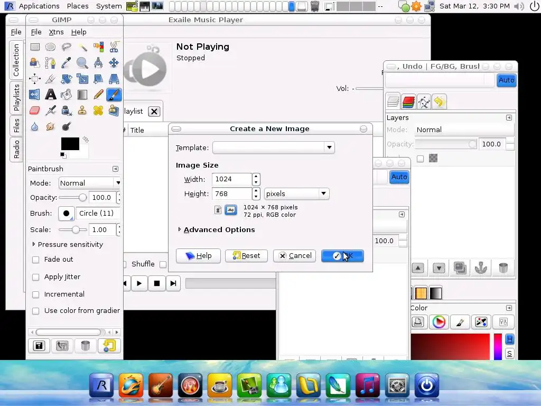Select the Paths tool

click(50, 63)
